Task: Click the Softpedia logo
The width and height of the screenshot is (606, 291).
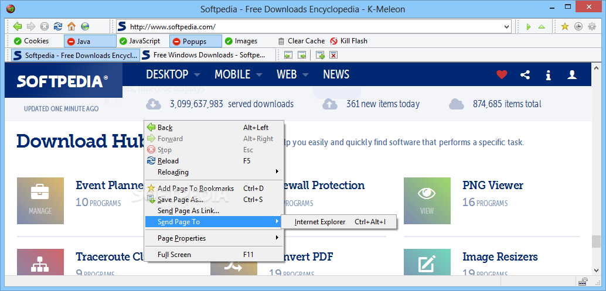Action: pos(63,81)
